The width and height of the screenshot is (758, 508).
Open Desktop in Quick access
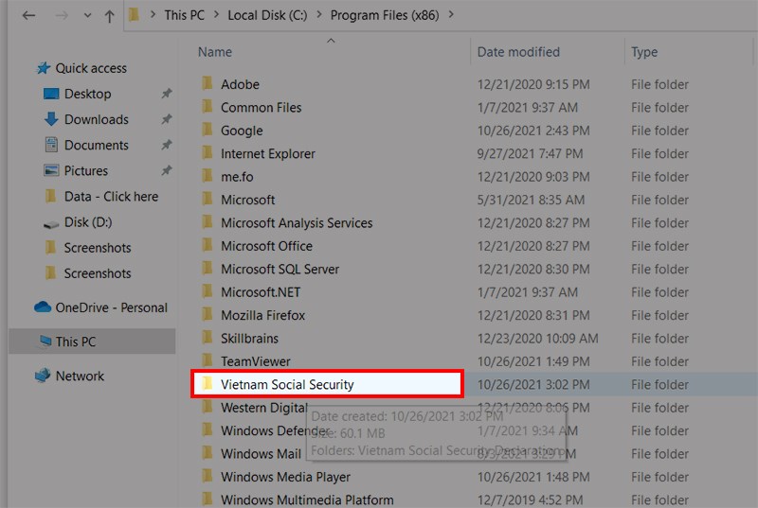[87, 94]
